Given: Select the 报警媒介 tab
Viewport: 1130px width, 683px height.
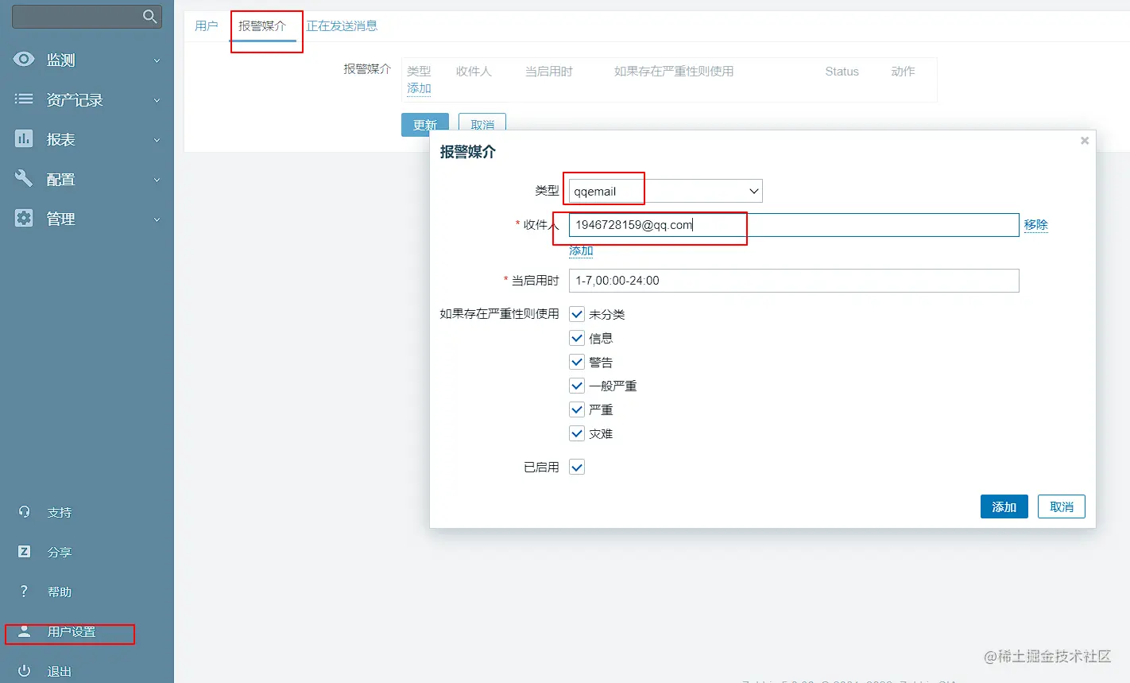Looking at the screenshot, I should (262, 25).
